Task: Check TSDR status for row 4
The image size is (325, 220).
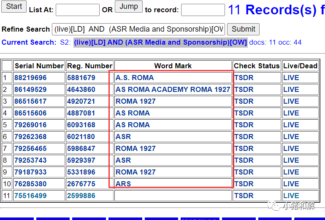Action: point(244,113)
